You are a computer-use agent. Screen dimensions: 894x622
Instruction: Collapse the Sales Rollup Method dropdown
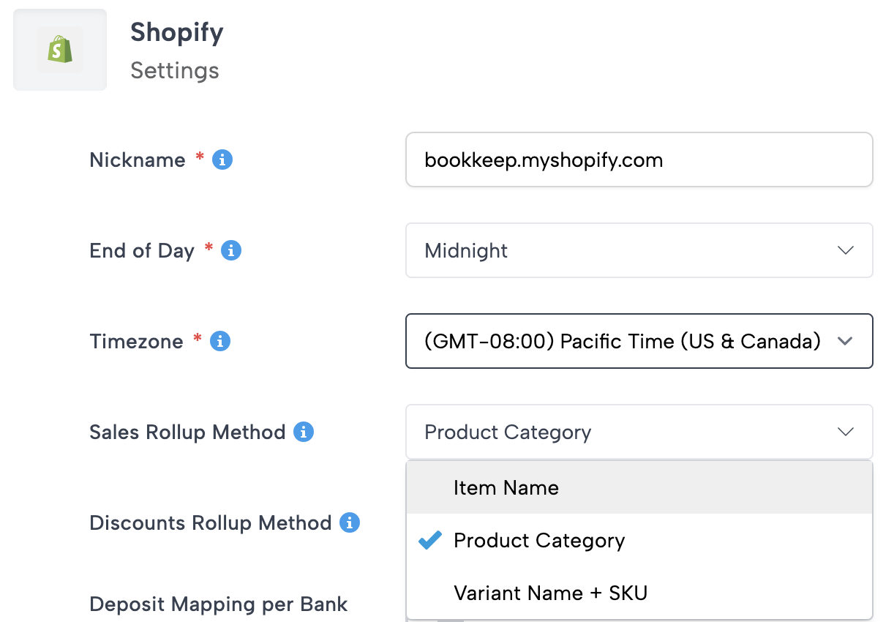639,432
